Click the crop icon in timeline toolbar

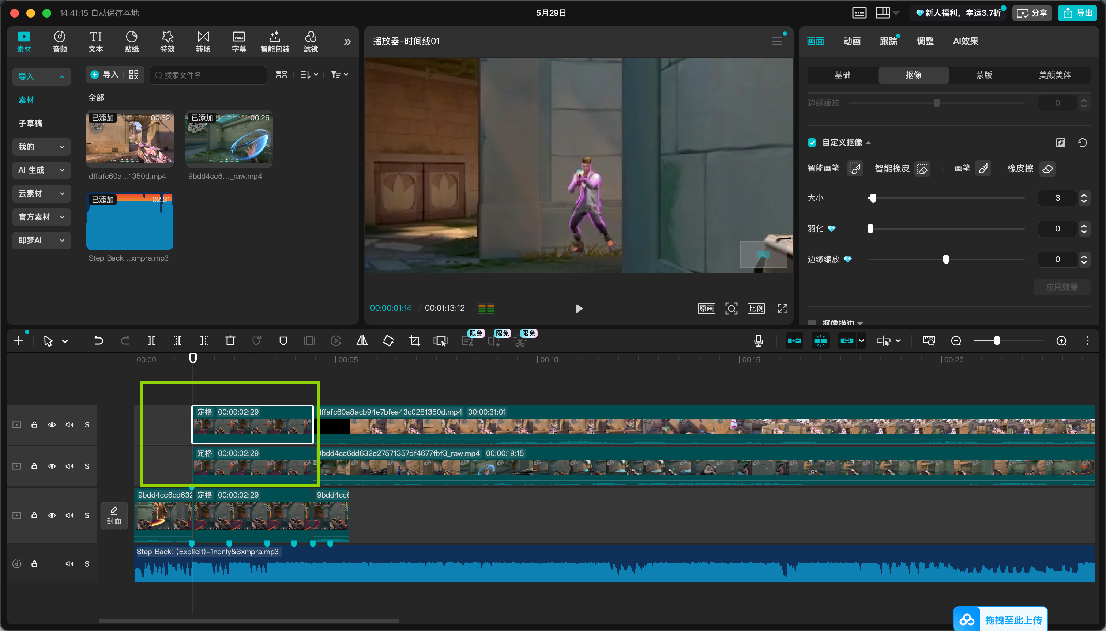coord(414,341)
